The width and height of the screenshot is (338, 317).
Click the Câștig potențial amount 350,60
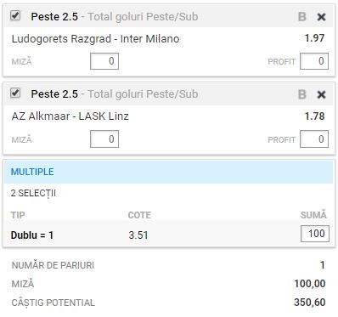310,303
